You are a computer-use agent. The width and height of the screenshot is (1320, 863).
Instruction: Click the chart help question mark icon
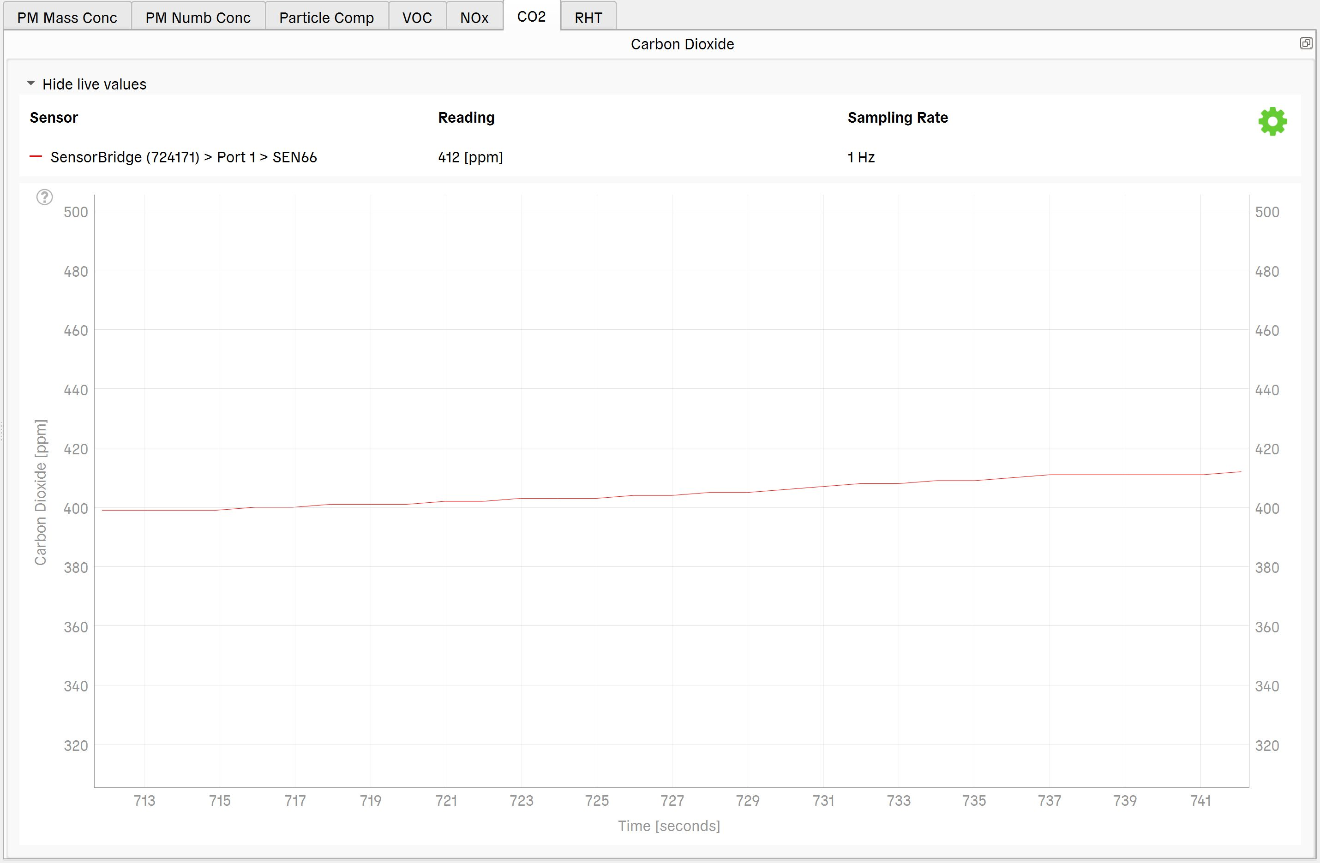44,197
